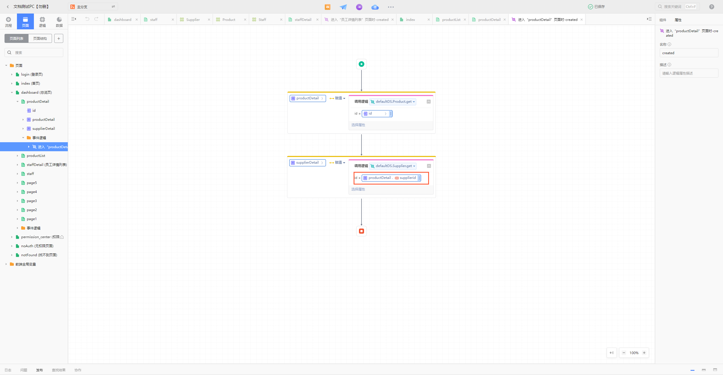The height and width of the screenshot is (375, 723).
Task: Expand the productList page node
Action: coord(18,156)
